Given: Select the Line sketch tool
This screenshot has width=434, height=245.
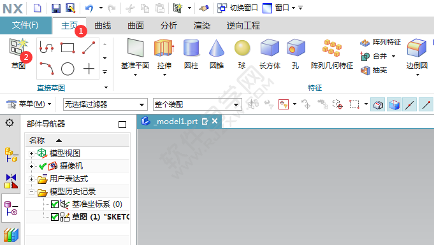Looking at the screenshot, I should pyautogui.click(x=89, y=48).
